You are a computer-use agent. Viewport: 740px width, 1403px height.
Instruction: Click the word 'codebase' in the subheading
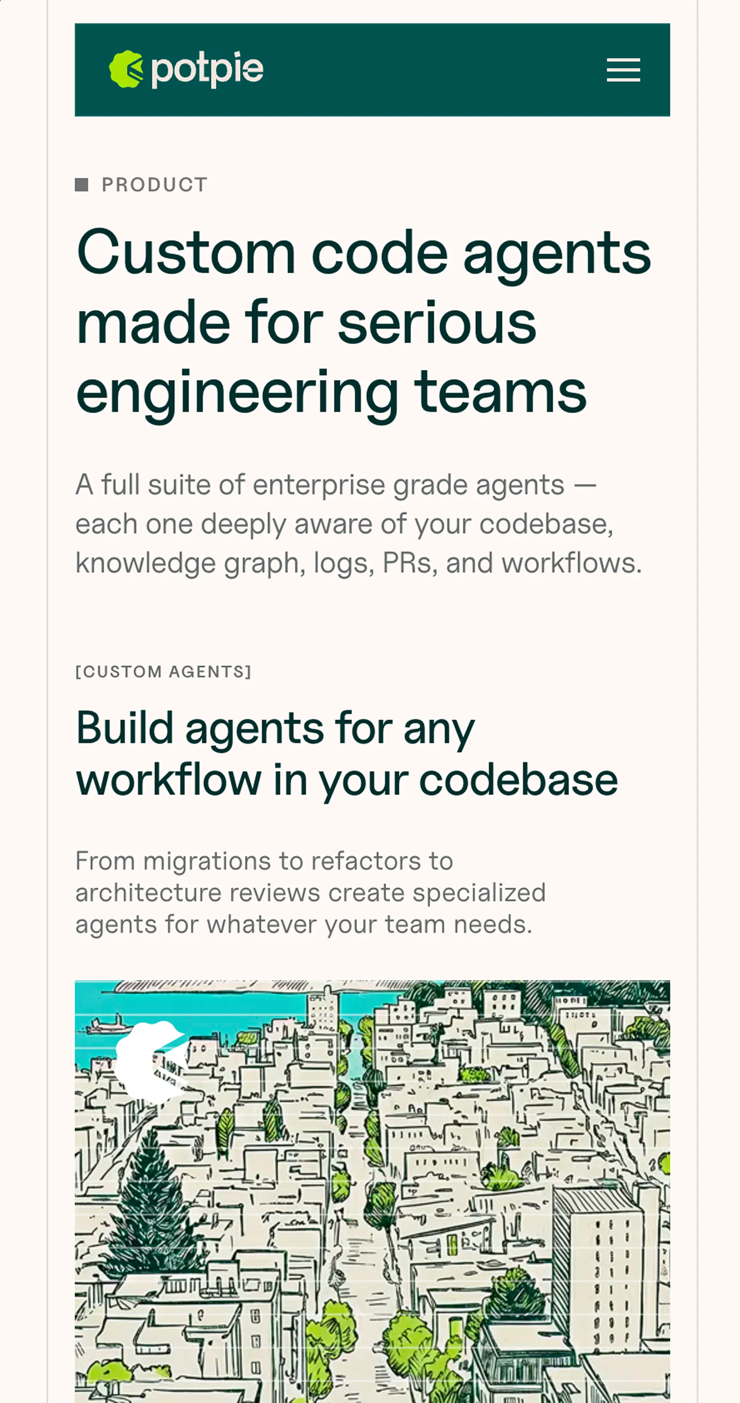[518, 780]
